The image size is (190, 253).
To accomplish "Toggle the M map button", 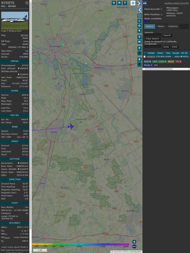I will click(139, 42).
